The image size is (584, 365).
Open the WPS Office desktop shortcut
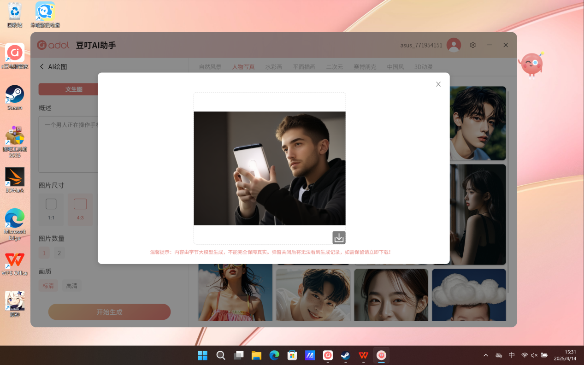tap(15, 264)
